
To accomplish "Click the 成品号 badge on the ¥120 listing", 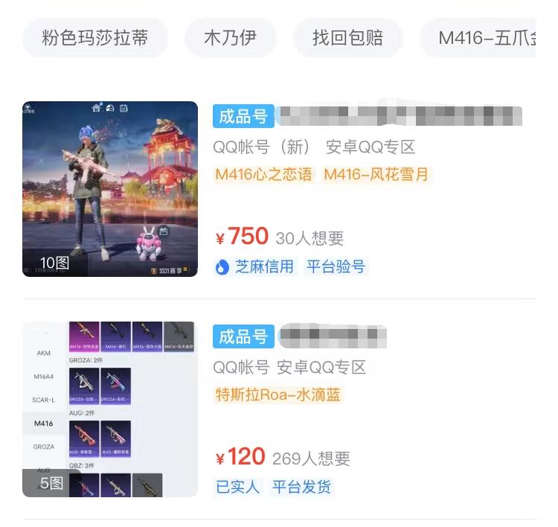I will click(x=243, y=336).
